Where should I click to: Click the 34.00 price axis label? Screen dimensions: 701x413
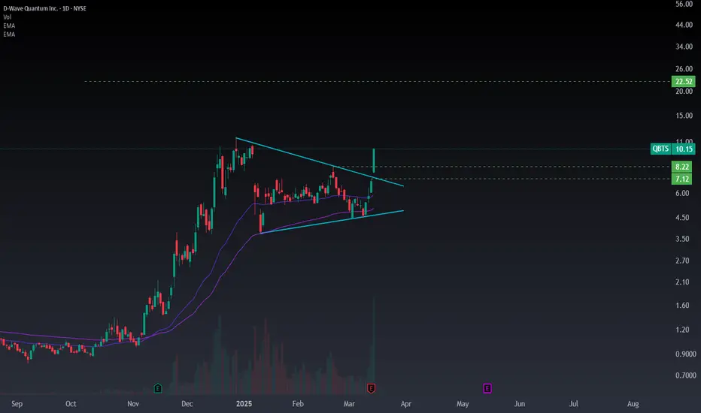click(x=684, y=47)
